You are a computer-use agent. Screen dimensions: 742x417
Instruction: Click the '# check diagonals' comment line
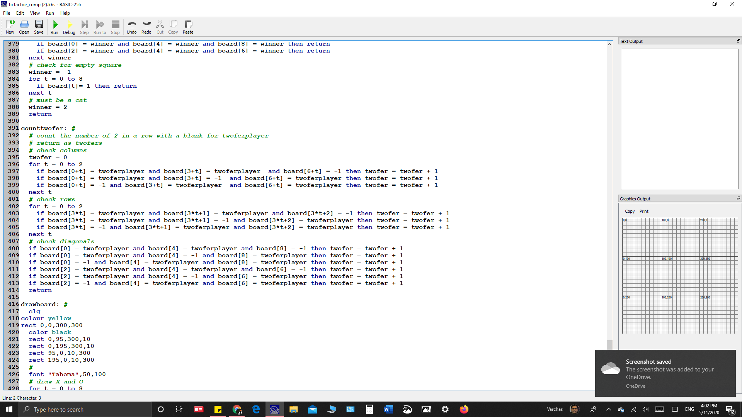point(61,241)
